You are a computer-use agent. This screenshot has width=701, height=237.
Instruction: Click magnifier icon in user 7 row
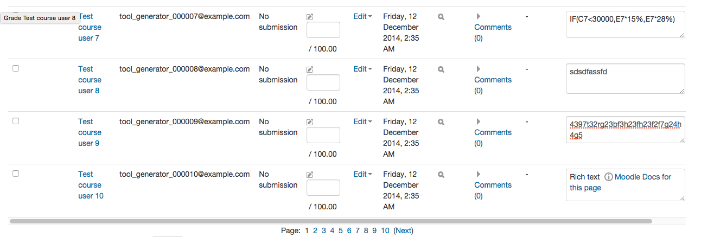(x=441, y=17)
